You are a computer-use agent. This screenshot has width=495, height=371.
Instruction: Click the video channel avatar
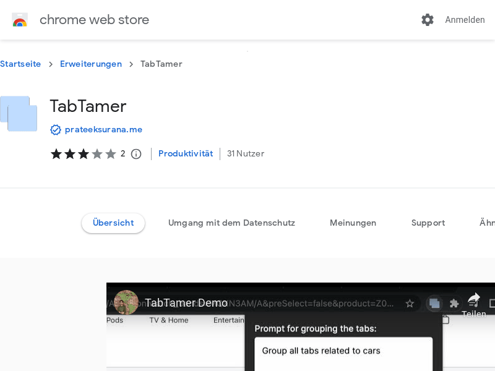126,302
